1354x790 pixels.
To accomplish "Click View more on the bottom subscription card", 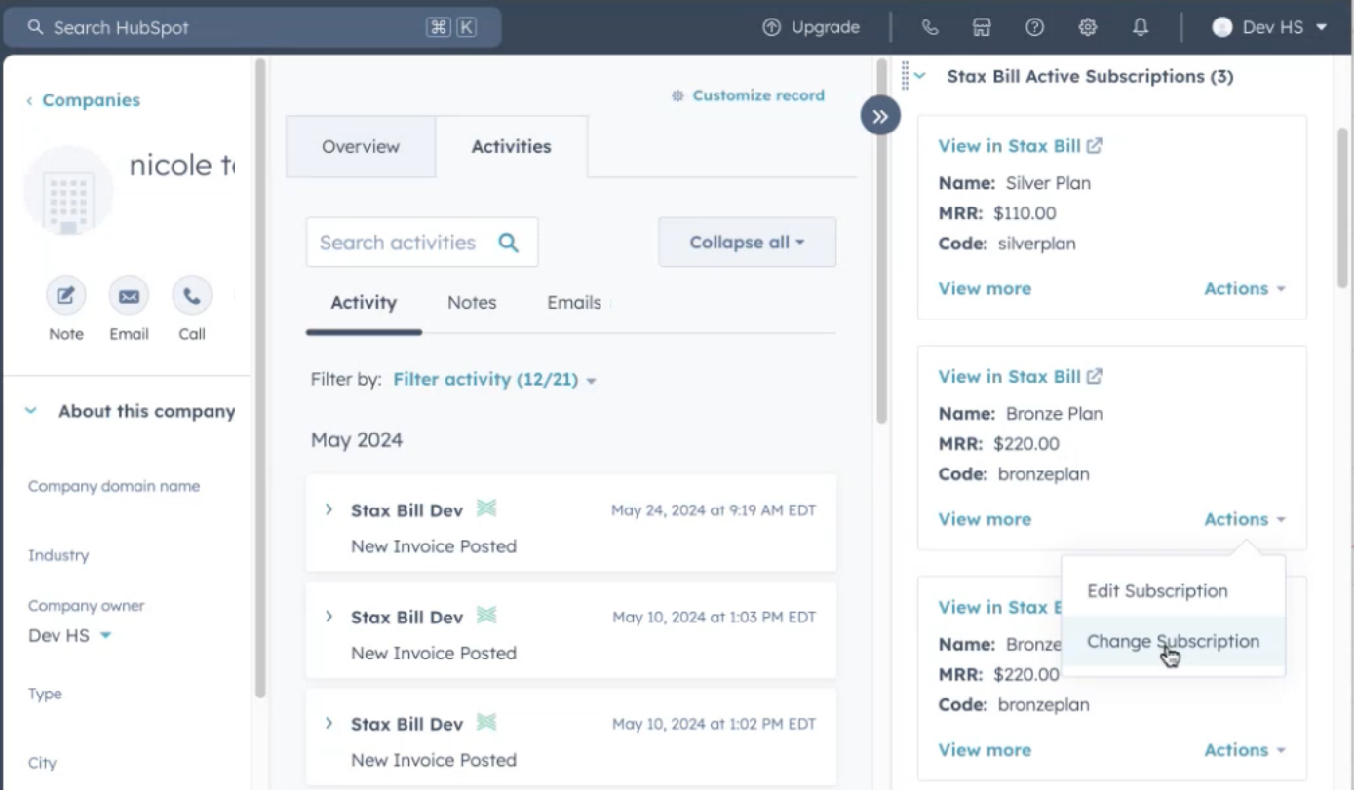I will pyautogui.click(x=985, y=750).
